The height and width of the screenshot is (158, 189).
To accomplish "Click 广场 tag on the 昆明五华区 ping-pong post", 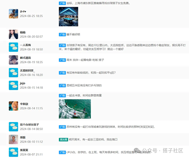I will (62, 85).
